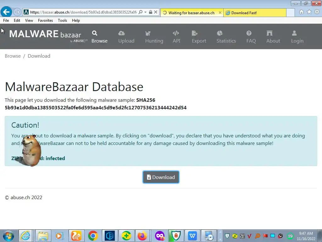Open Firefox taskbar icon
This screenshot has height=242, width=322.
142,236
